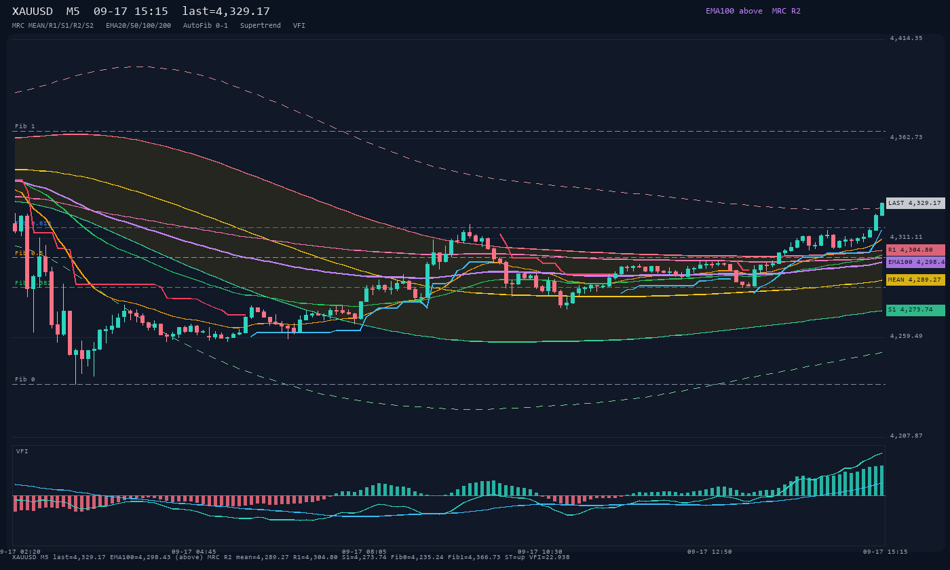Click the 'AutoFib 0-1' legend label

coord(206,26)
